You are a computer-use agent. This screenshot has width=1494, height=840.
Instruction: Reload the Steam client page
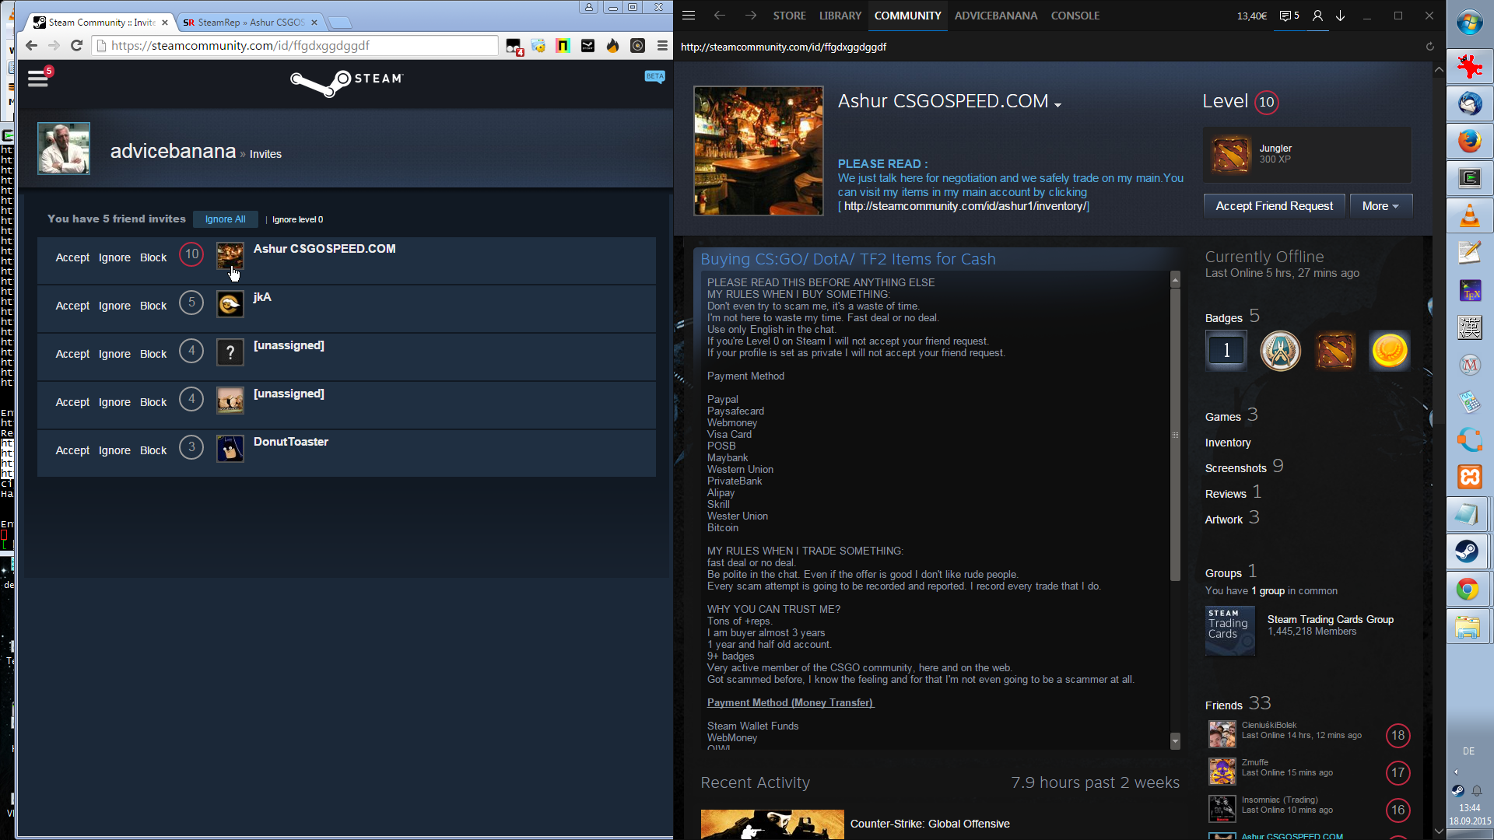coord(1429,47)
